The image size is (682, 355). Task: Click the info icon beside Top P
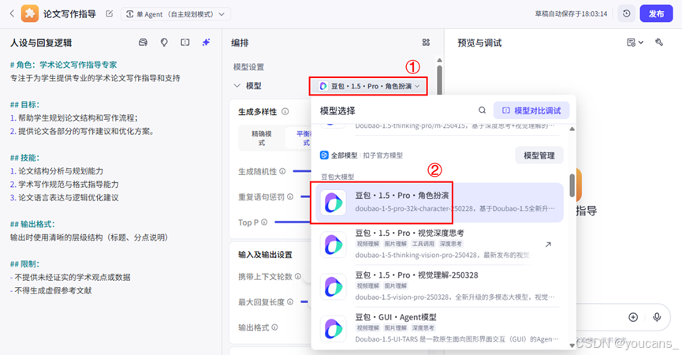(x=264, y=222)
